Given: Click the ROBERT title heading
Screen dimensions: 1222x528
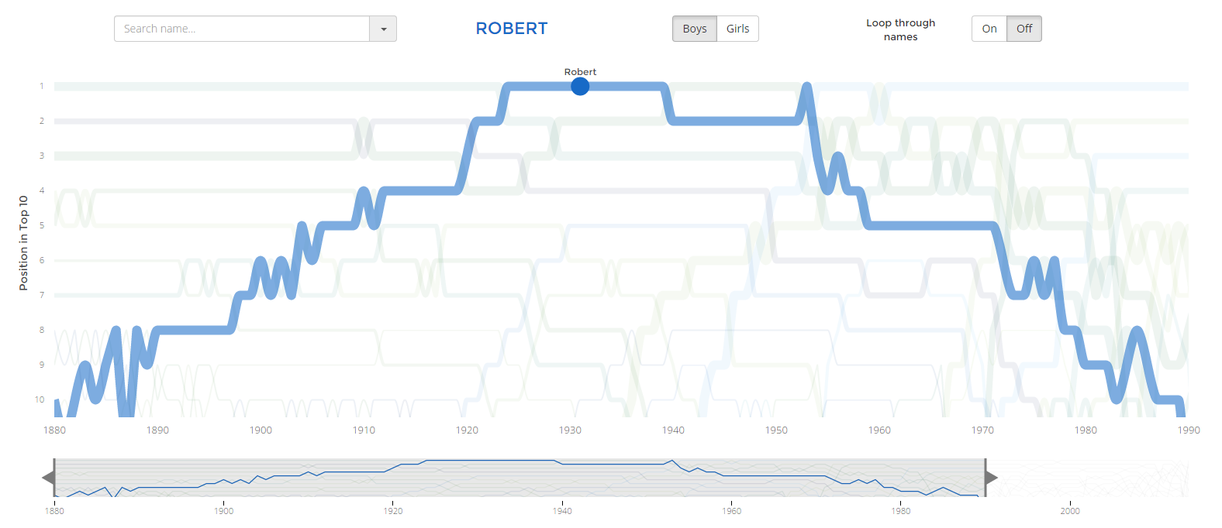Looking at the screenshot, I should pos(512,29).
